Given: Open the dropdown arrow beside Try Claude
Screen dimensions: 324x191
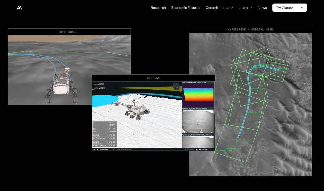Looking at the screenshot, I should click(302, 8).
